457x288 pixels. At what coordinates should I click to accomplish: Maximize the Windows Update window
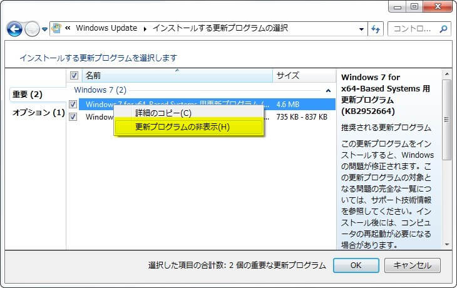coord(414,6)
